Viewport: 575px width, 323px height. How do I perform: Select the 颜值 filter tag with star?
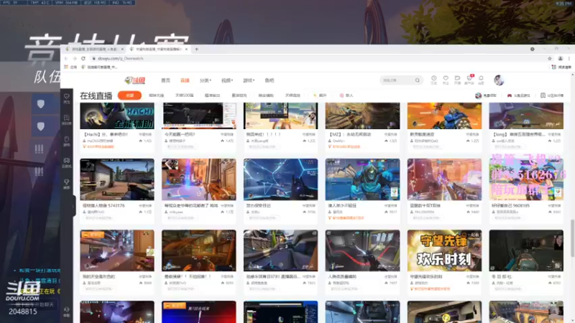[320, 95]
